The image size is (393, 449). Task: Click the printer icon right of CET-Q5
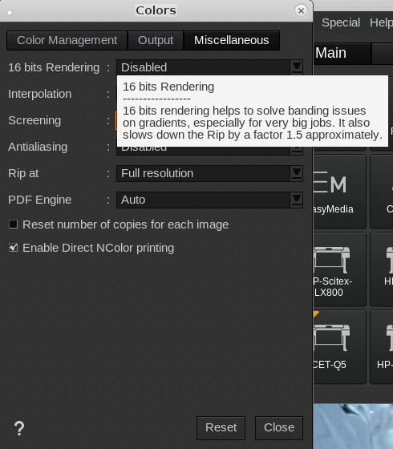[382, 346]
